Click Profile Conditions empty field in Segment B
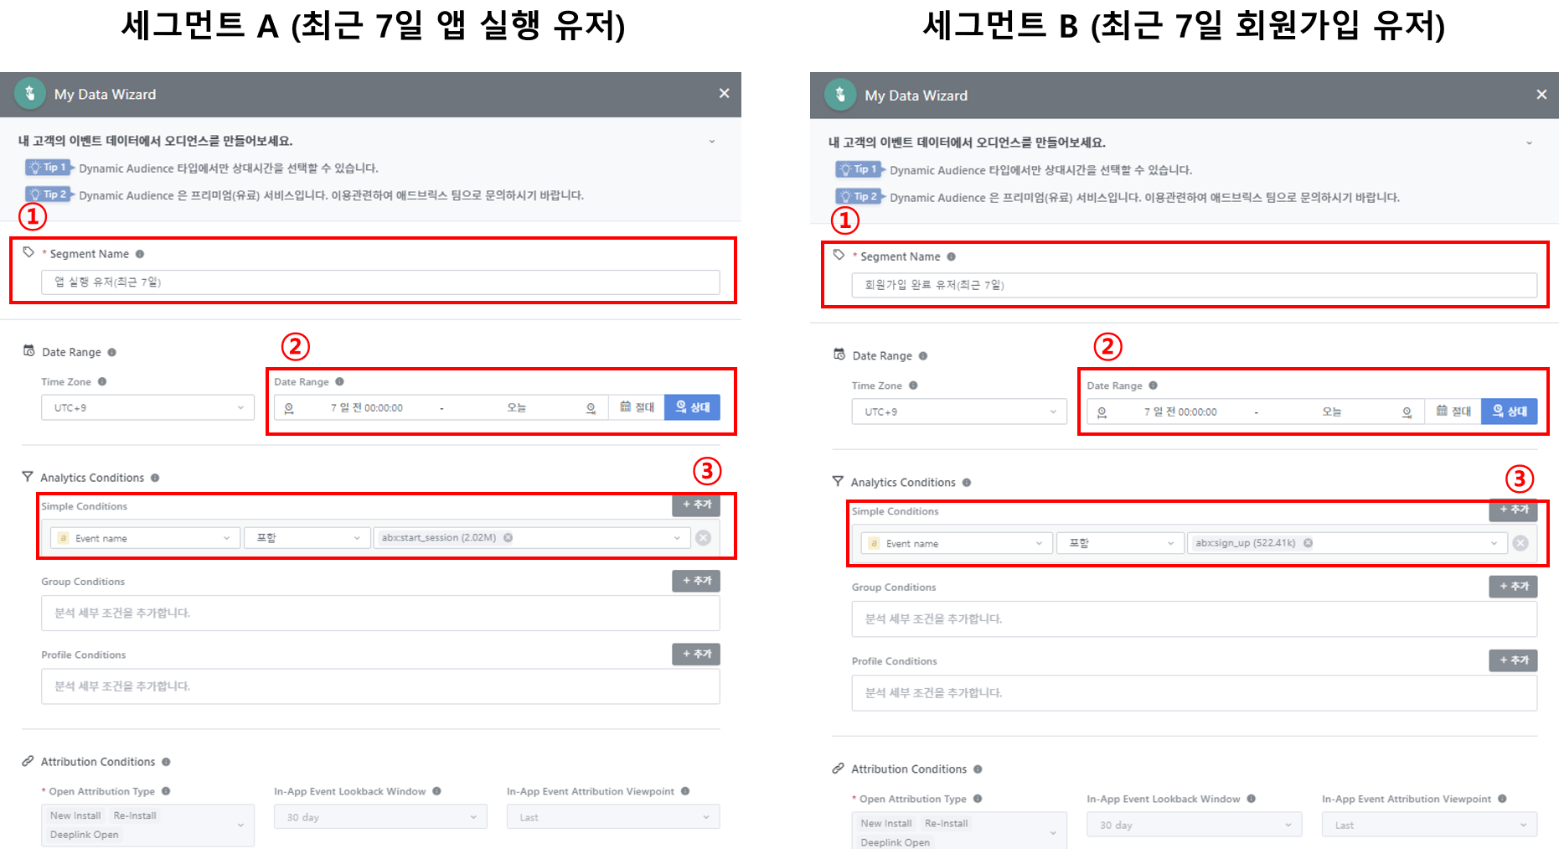The width and height of the screenshot is (1559, 849). pos(1194,693)
